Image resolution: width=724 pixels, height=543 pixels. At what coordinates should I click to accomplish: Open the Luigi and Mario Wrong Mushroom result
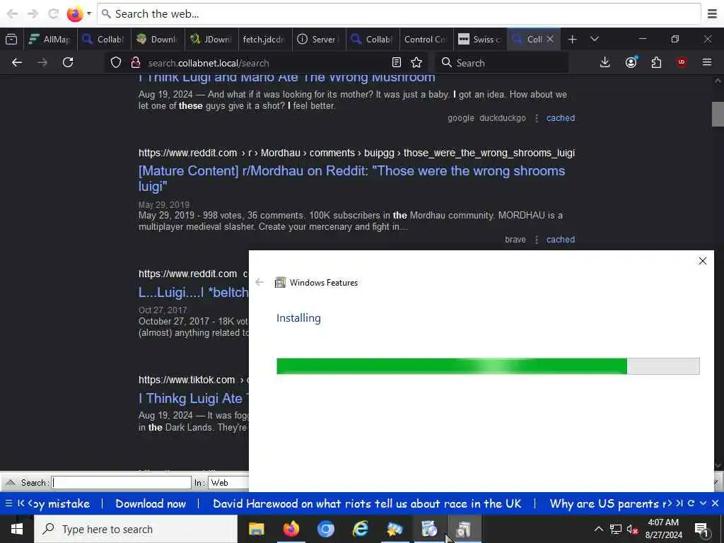click(x=287, y=78)
